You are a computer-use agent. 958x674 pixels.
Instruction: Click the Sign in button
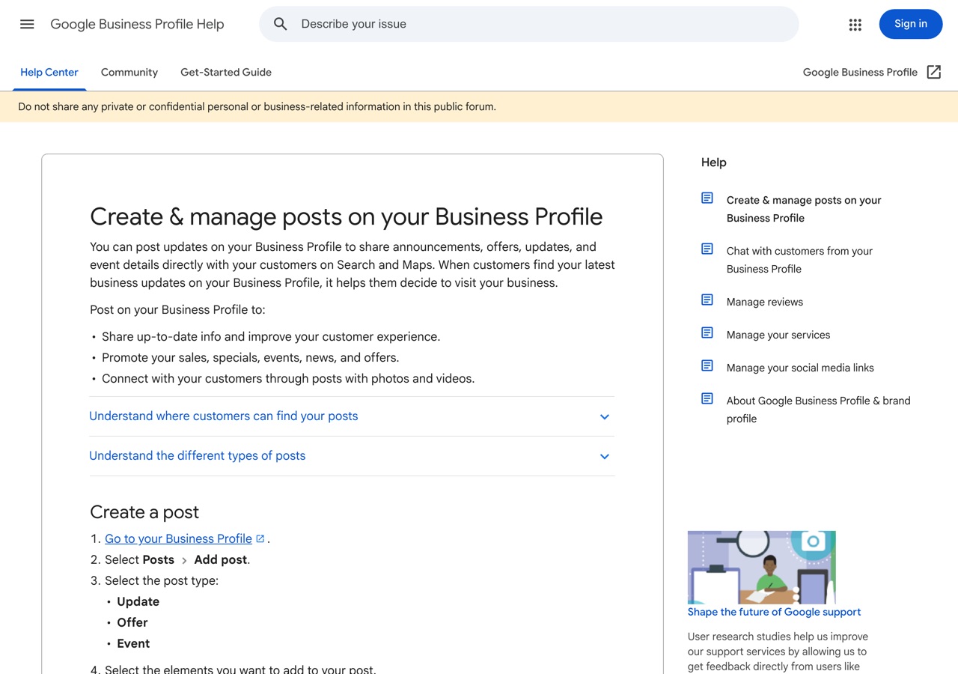[x=911, y=24]
